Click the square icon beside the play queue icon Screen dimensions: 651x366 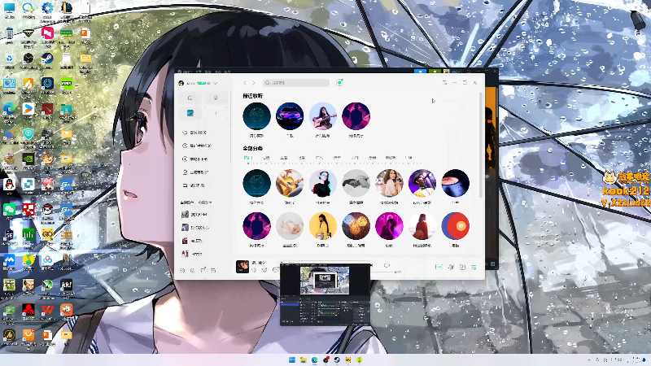462,268
